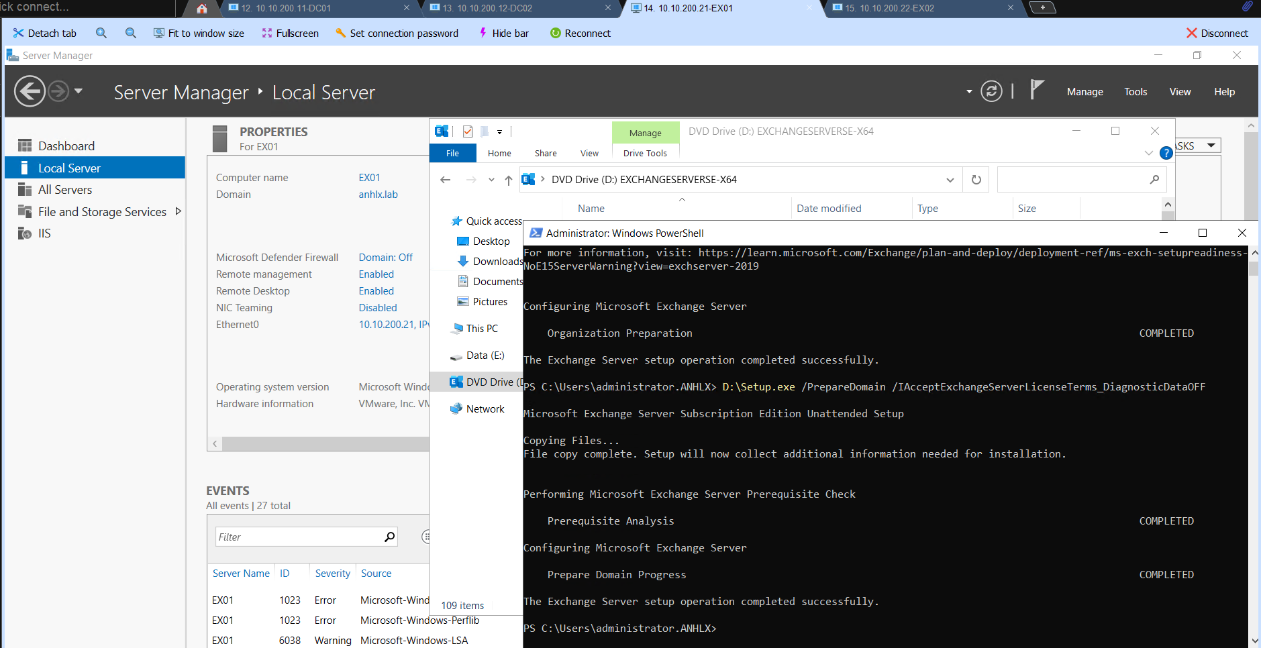Click the Server Manager refresh icon
Screen dimensions: 1261x648
coord(991,91)
